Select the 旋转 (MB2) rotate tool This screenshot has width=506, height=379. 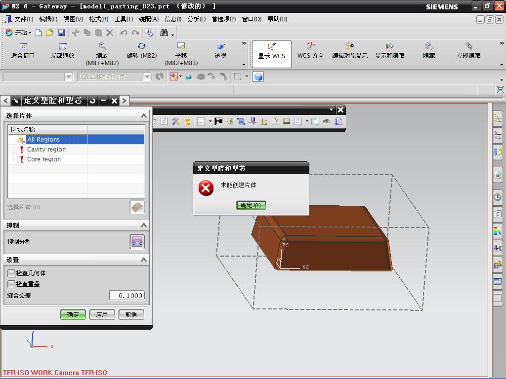(x=141, y=51)
